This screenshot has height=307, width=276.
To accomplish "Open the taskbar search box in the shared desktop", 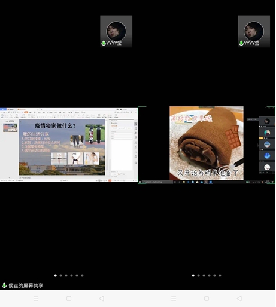I will pos(157,182).
